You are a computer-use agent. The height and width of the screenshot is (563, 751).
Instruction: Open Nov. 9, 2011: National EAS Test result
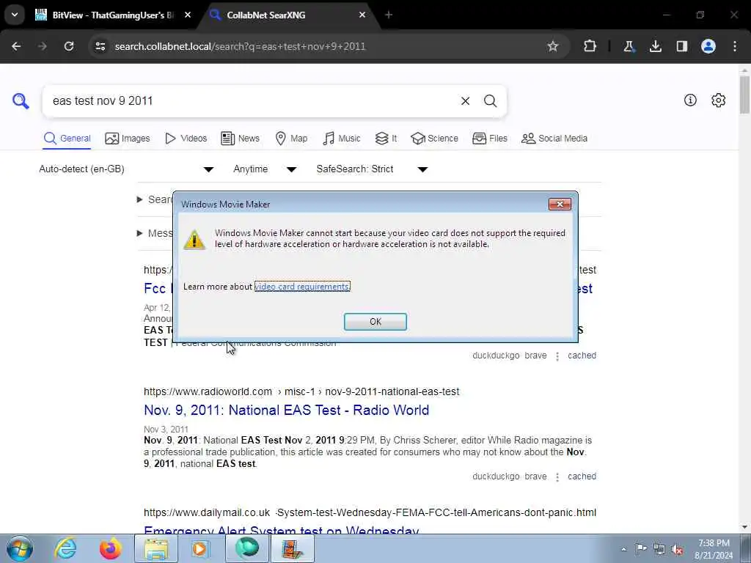point(287,411)
